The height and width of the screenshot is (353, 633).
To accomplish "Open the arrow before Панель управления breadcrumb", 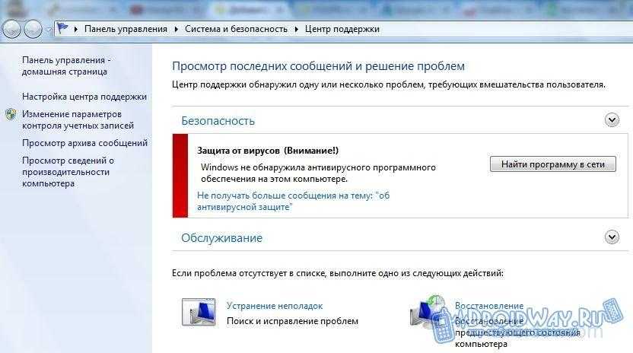I will point(76,29).
